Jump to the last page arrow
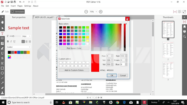The image size is (187, 105). pyautogui.click(x=101, y=97)
